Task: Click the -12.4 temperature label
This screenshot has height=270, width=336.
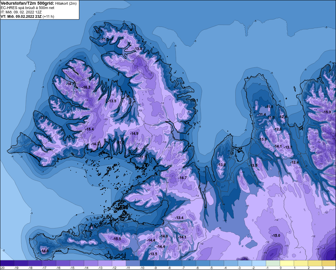Action: 283,117
